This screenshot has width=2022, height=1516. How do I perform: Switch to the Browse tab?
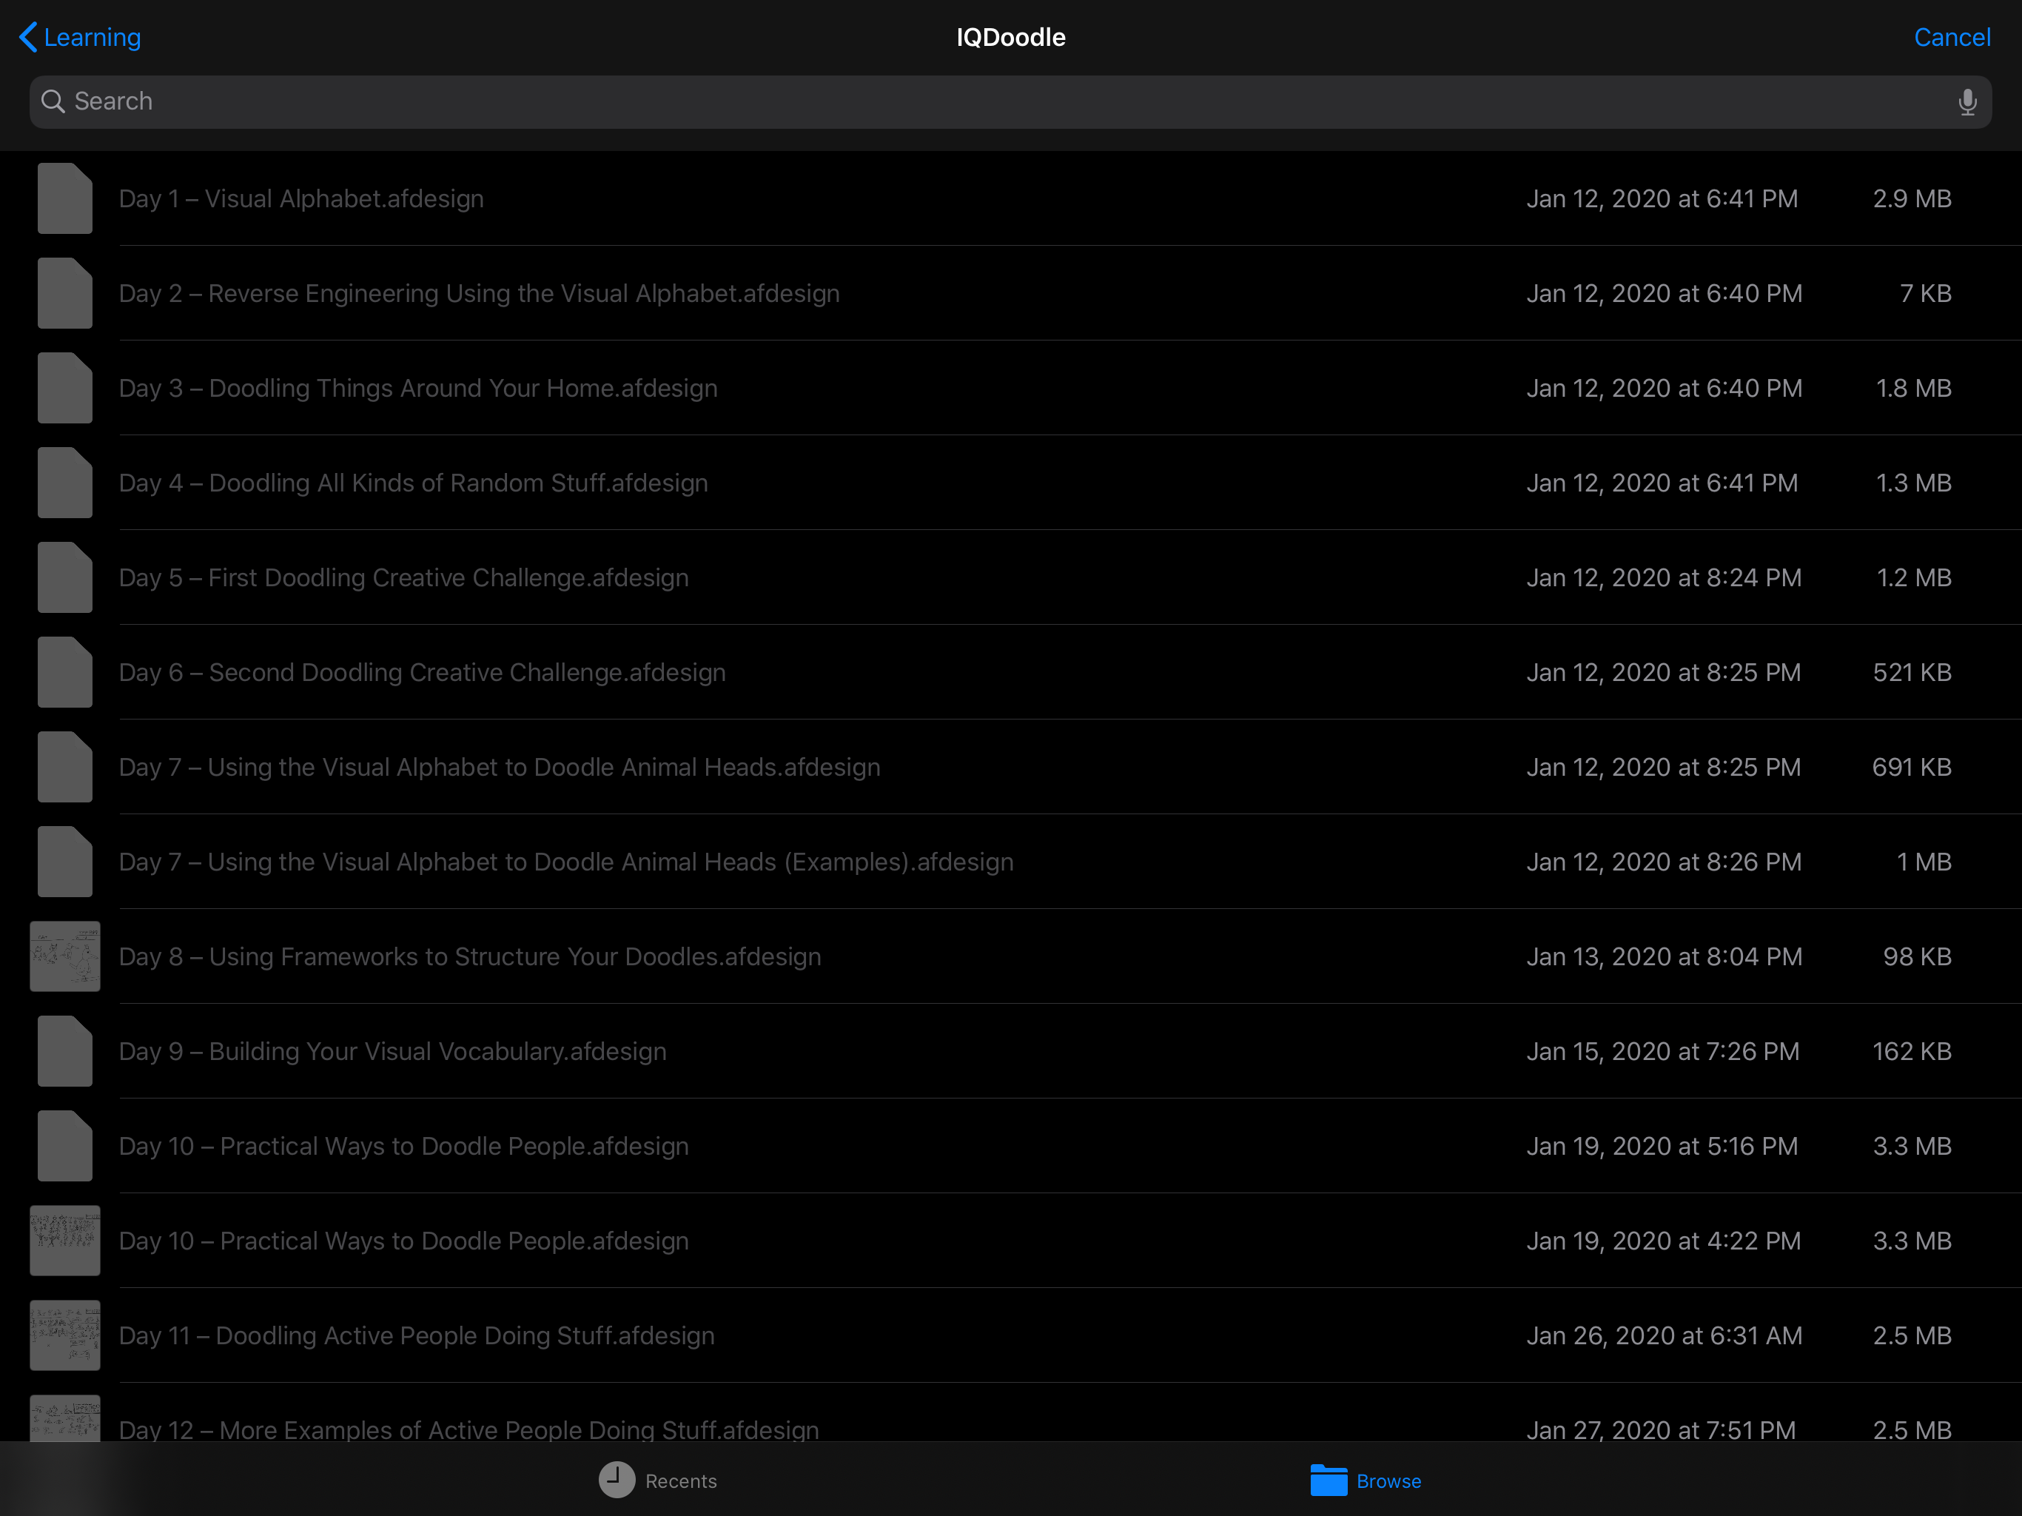pos(1365,1480)
